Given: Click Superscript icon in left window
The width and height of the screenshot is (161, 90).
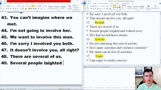Looking at the screenshot, I should click(18, 9).
